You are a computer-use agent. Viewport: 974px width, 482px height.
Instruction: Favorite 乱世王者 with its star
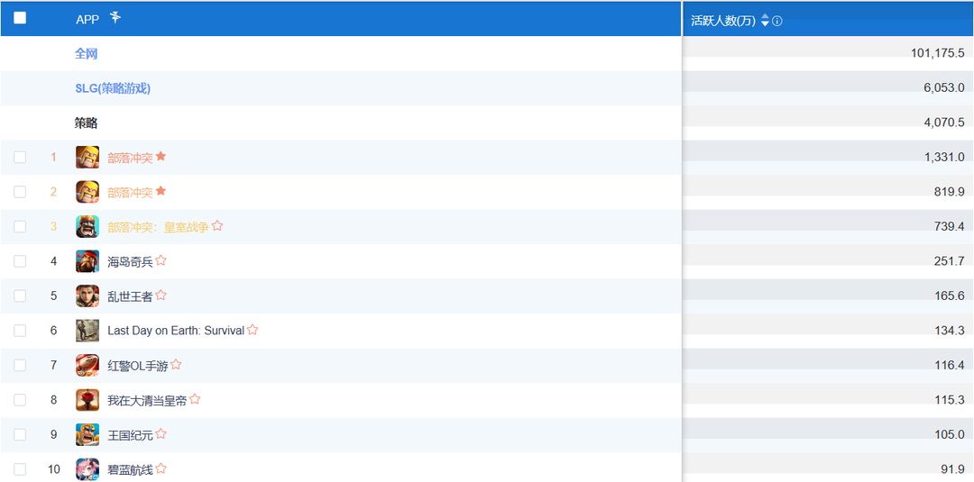pyautogui.click(x=161, y=296)
